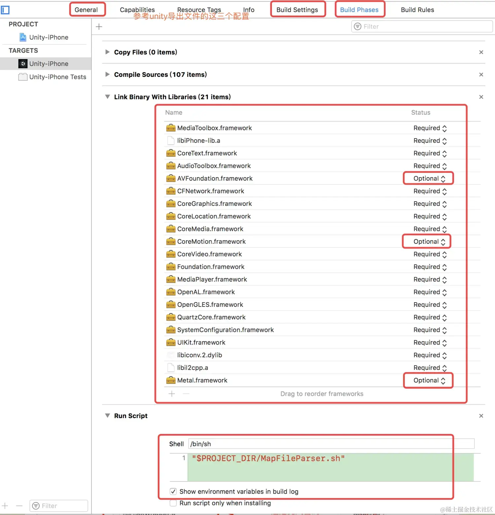This screenshot has height=515, width=495.
Task: Click the OpenGLES.framework toolbox icon
Action: click(x=171, y=305)
